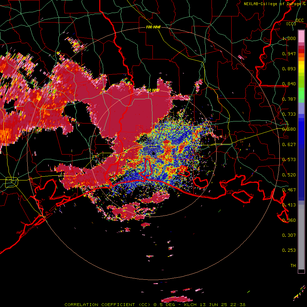Click the 0.787 legend value
Image resolution: width=307 pixels, height=307 pixels.
(289, 99)
